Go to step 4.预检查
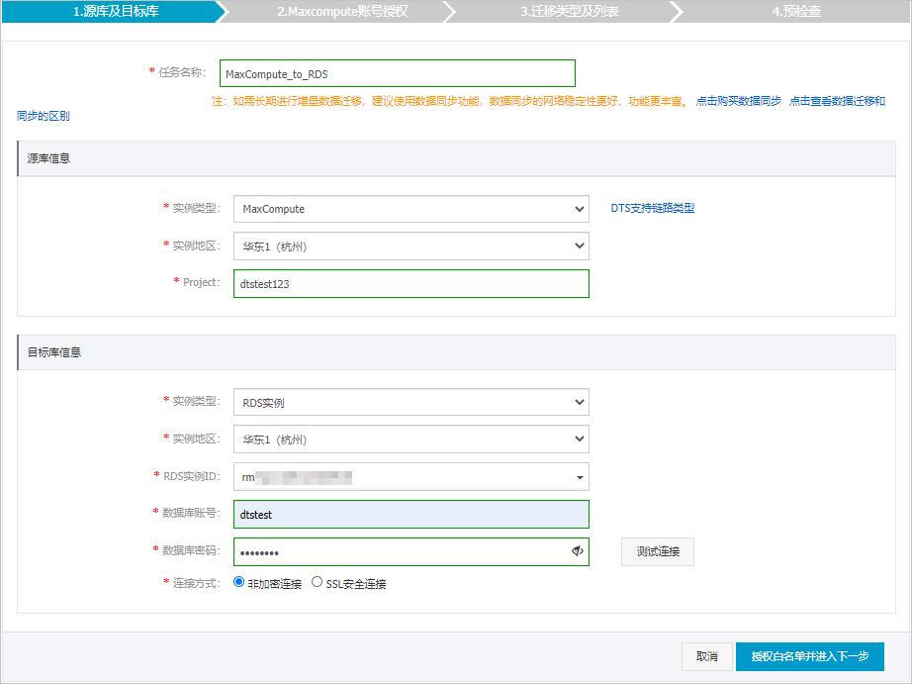912x684 pixels. pyautogui.click(x=796, y=11)
